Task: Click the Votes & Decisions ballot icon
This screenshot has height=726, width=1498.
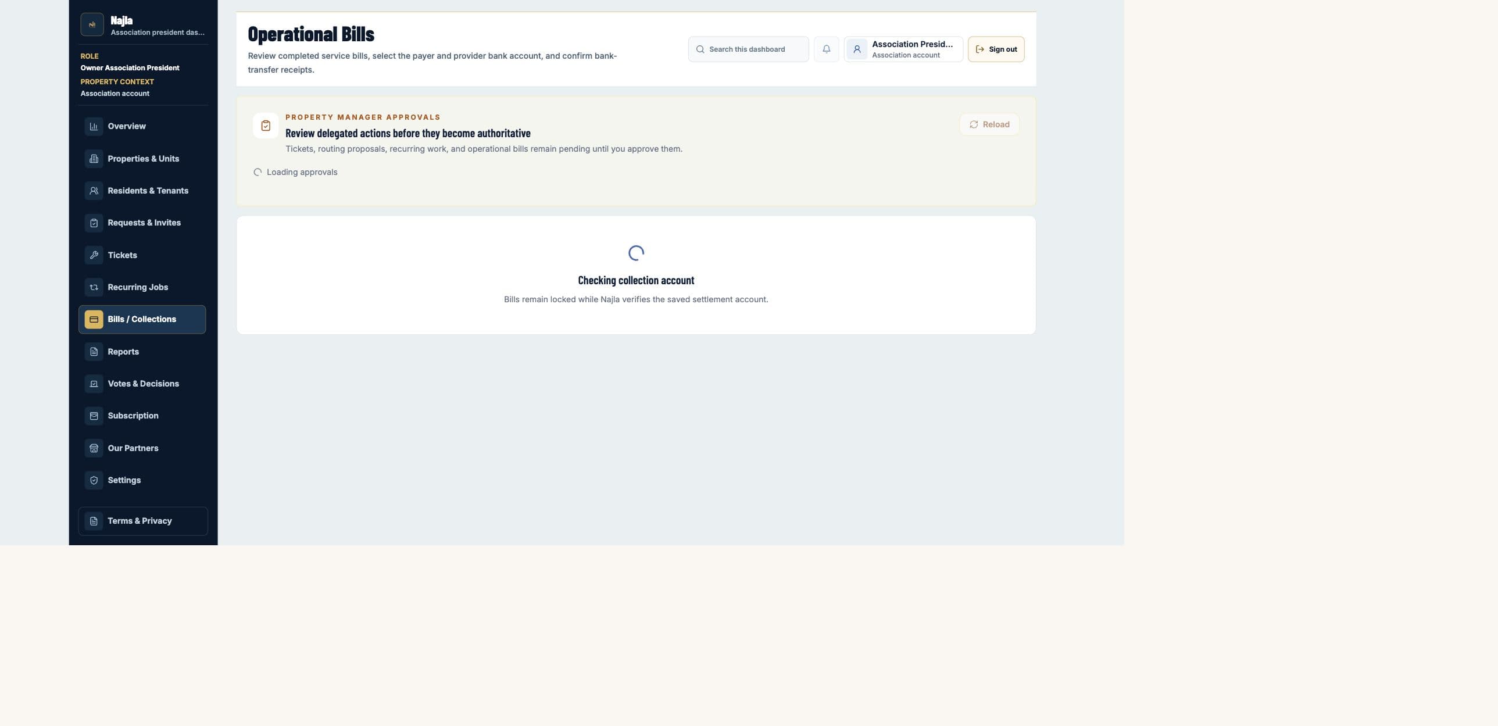Action: click(x=94, y=384)
